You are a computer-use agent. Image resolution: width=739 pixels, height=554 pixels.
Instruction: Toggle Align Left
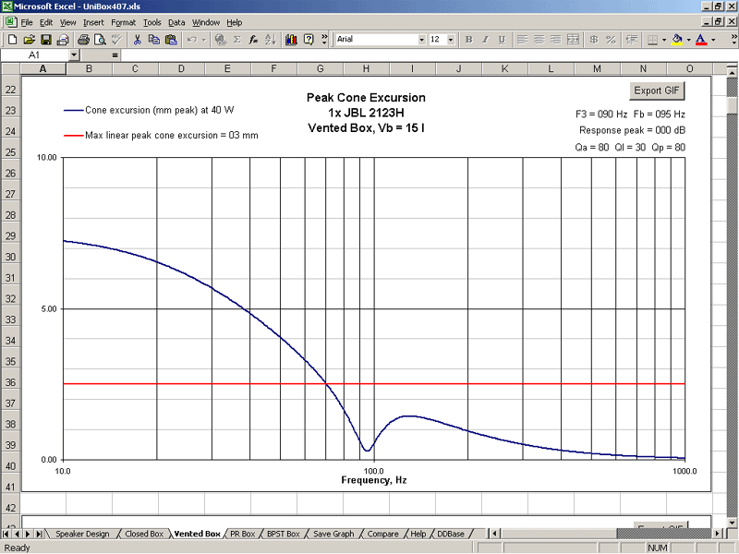point(522,40)
